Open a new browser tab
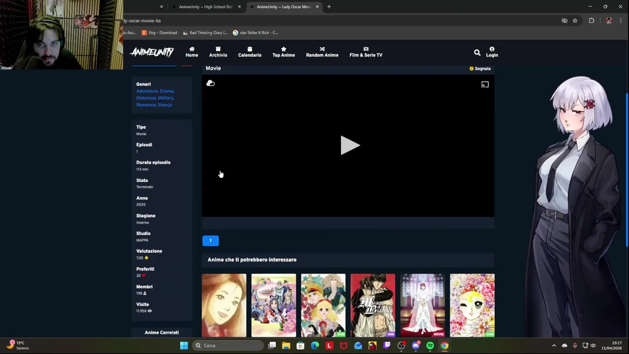 pyautogui.click(x=329, y=7)
